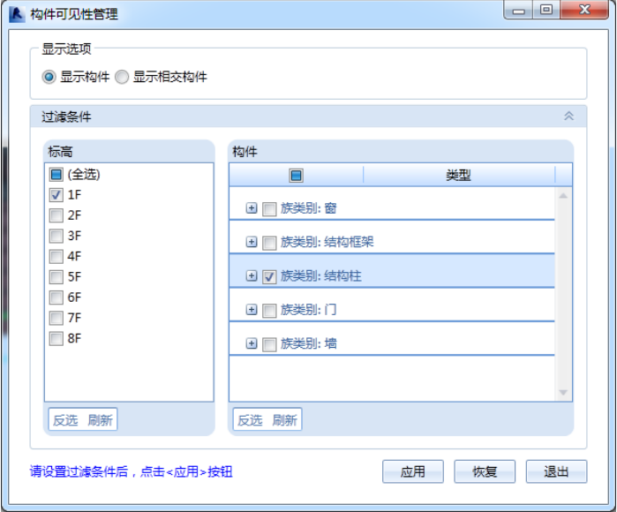Uncheck the 1F level checkbox

(x=56, y=195)
